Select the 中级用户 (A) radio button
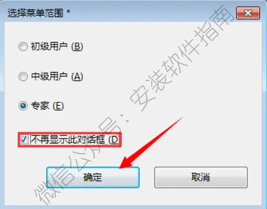The image size is (267, 209). (23, 76)
